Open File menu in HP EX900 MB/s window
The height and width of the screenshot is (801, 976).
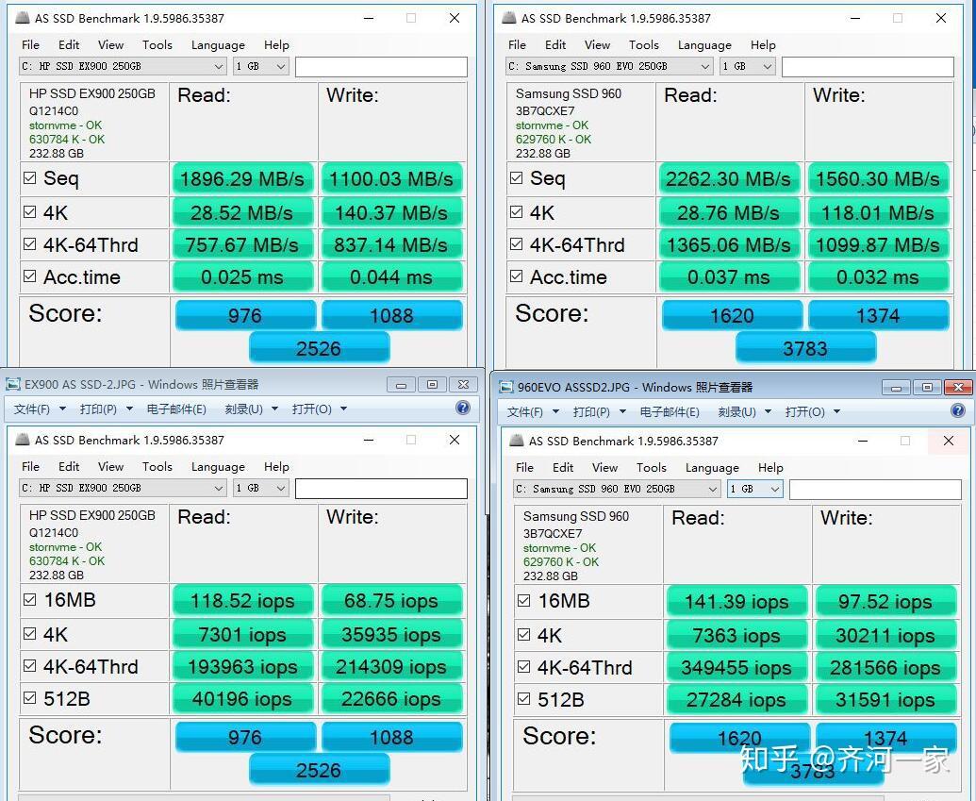30,45
